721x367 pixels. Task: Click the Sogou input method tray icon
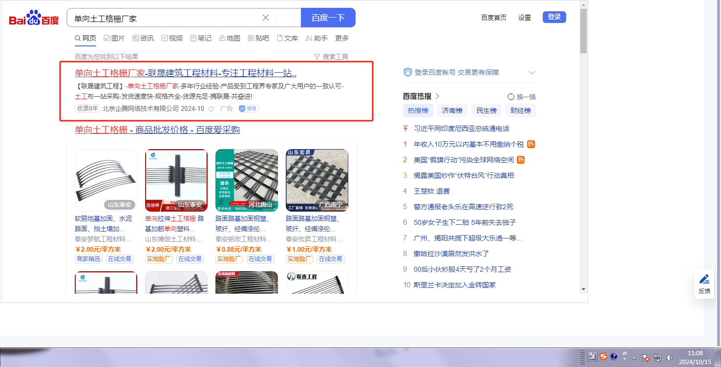click(603, 356)
